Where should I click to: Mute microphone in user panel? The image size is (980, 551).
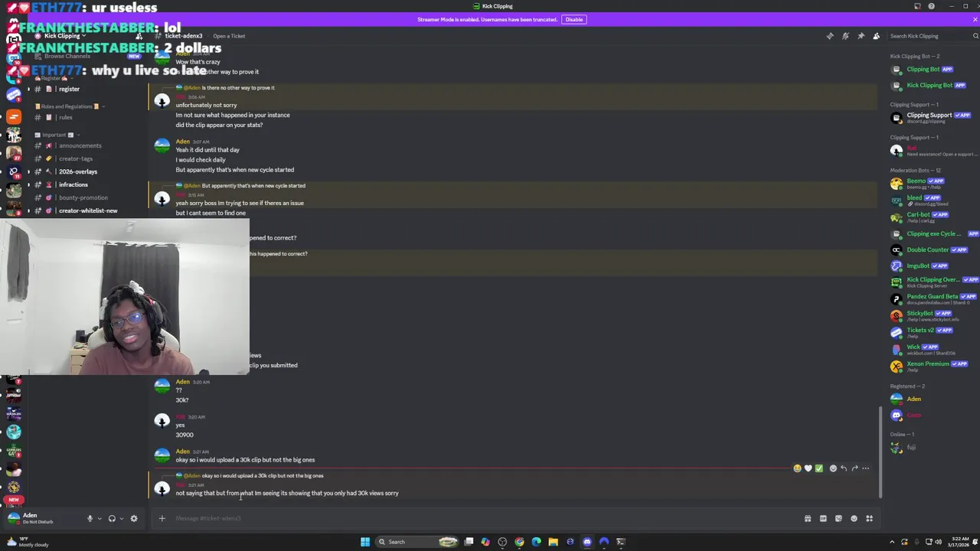(x=90, y=519)
